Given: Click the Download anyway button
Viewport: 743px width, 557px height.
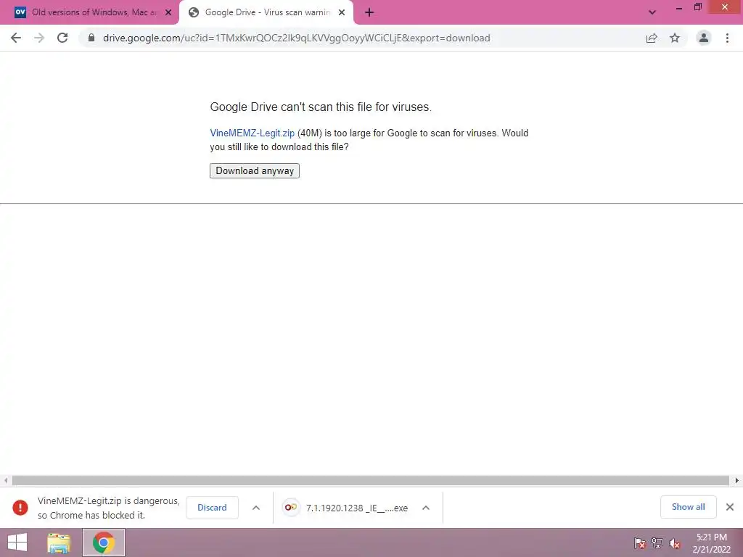Looking at the screenshot, I should click(x=255, y=171).
